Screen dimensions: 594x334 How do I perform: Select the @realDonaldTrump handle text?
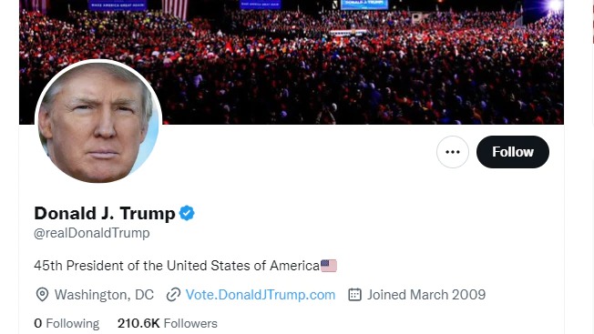[92, 233]
